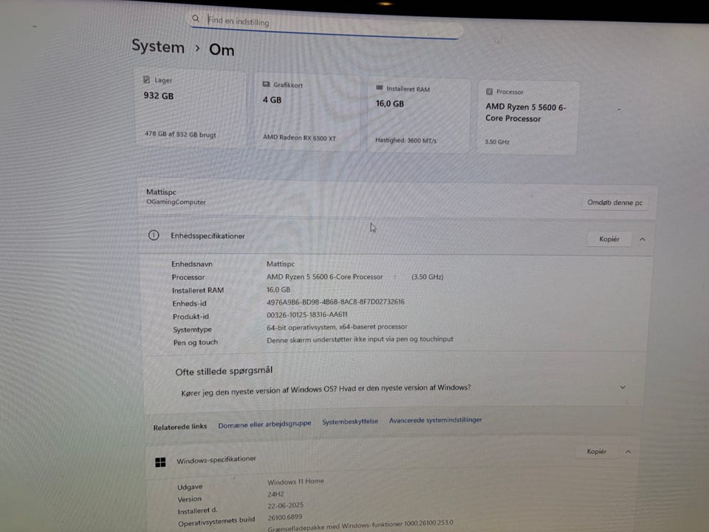Click the Enhedsspecifikationer info icon
The height and width of the screenshot is (532, 709).
point(154,235)
